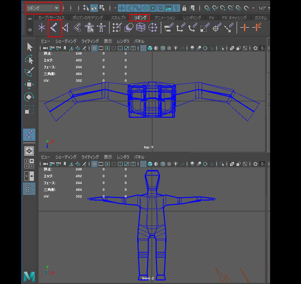The image size is (301, 284).
Task: Open the パネル menu in the front viewport
Action: [x=139, y=157]
